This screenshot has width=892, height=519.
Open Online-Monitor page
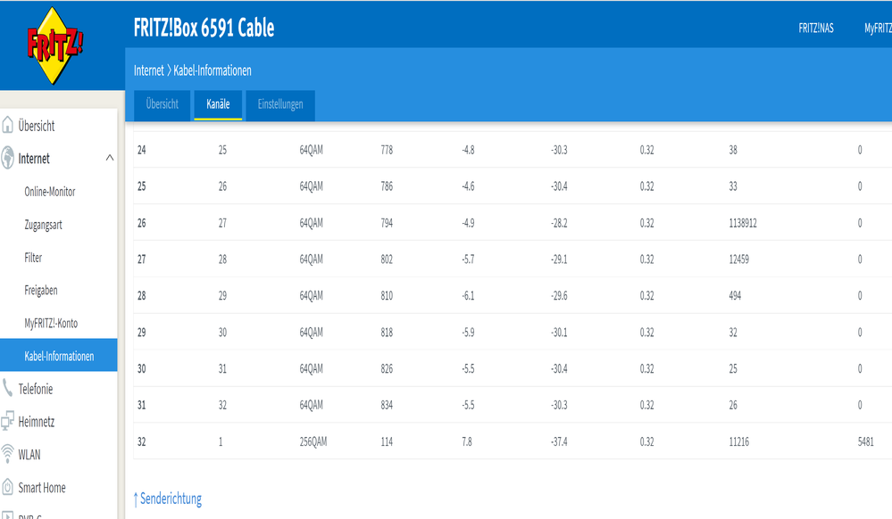(50, 192)
